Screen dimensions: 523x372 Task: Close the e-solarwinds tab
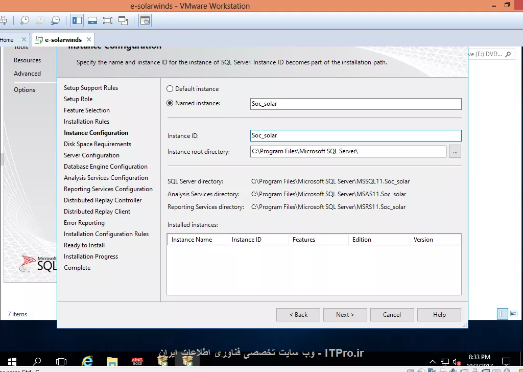coord(89,40)
